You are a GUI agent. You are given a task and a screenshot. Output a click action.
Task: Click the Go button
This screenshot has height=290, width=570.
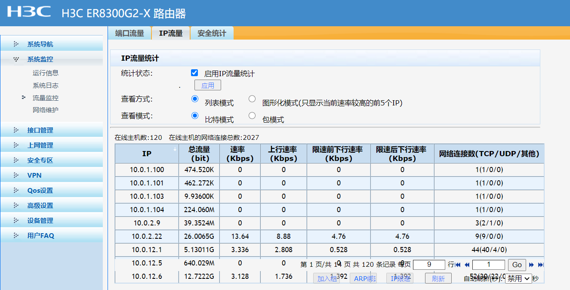(517, 265)
